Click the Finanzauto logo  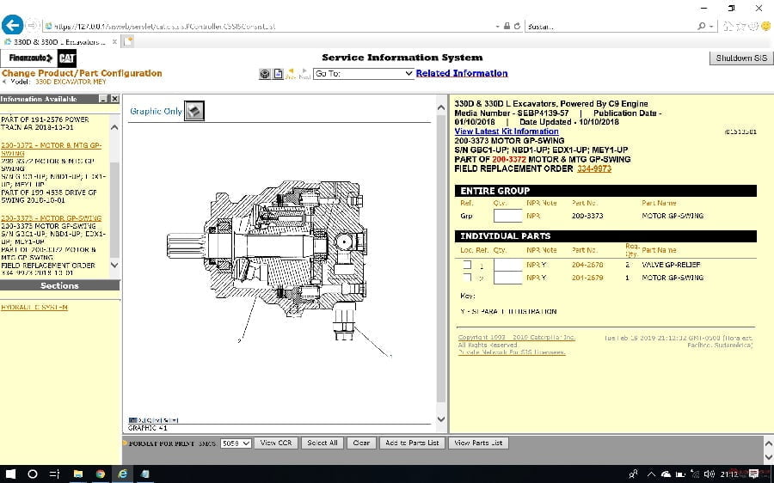[29, 58]
